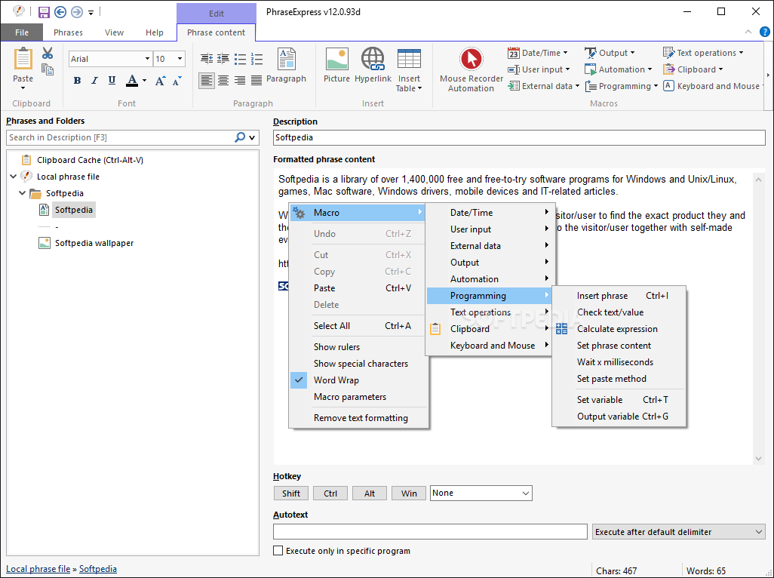Click the Search in Description field

[120, 137]
